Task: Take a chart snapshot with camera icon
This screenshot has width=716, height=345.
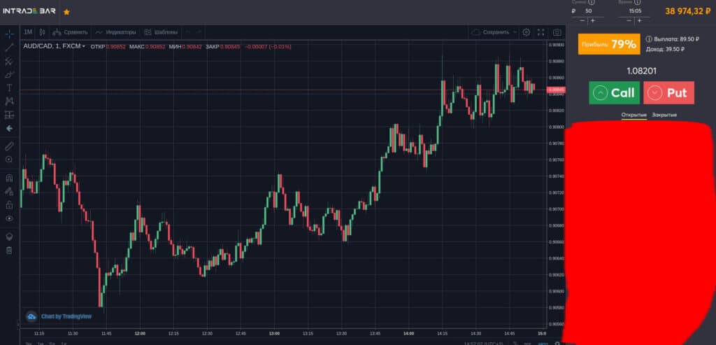Action: tap(557, 32)
